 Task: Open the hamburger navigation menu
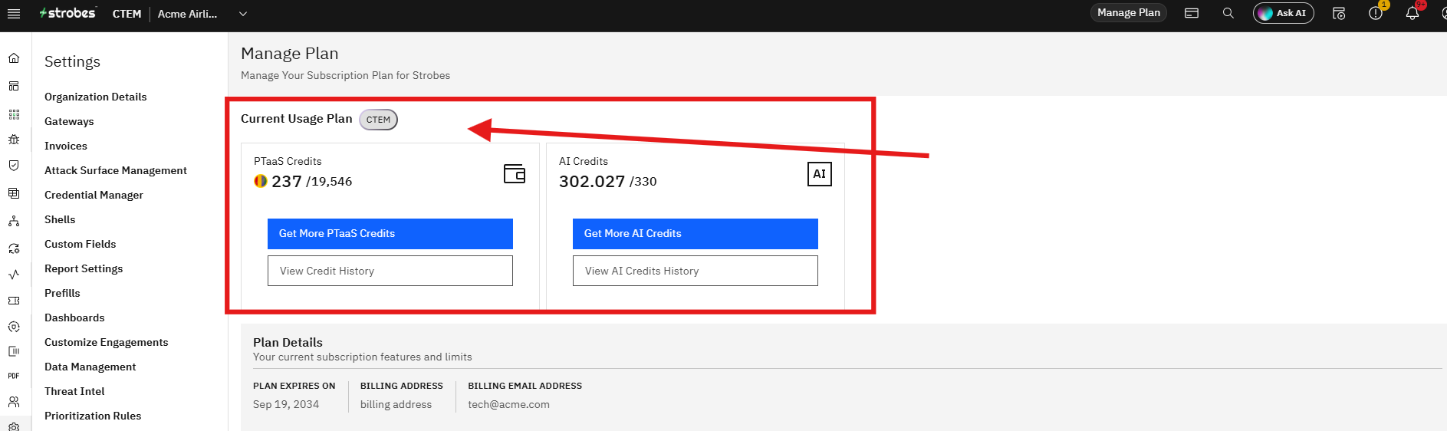[14, 14]
